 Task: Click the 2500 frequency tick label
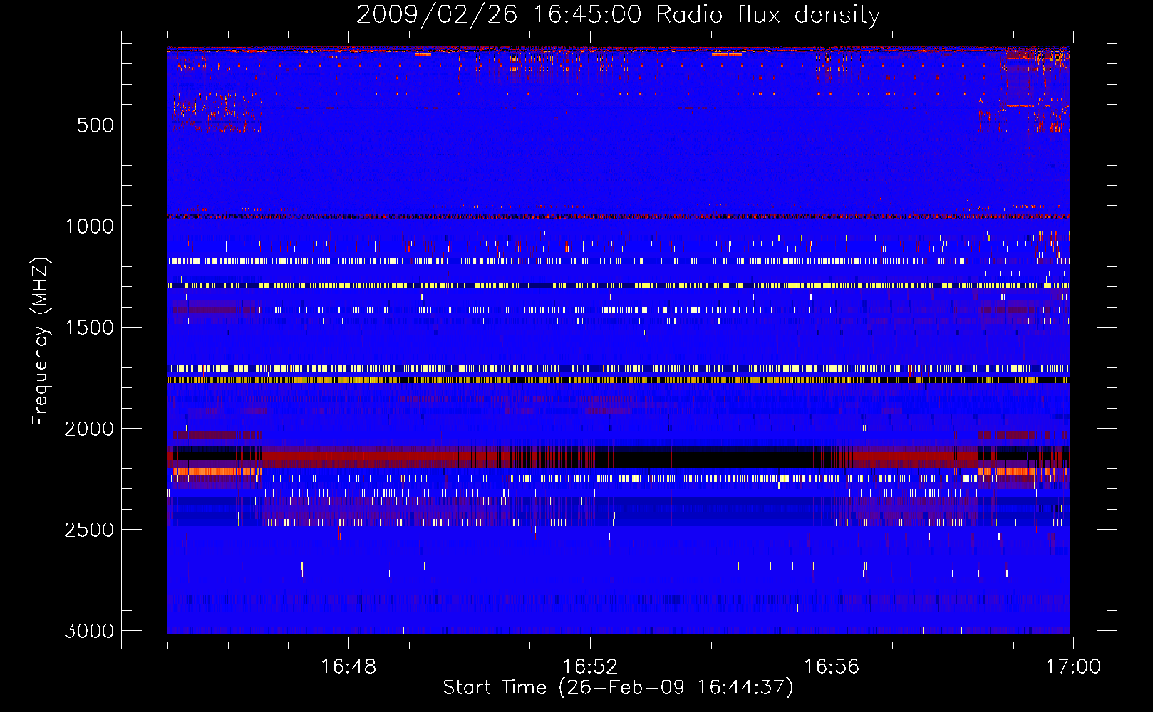89,530
